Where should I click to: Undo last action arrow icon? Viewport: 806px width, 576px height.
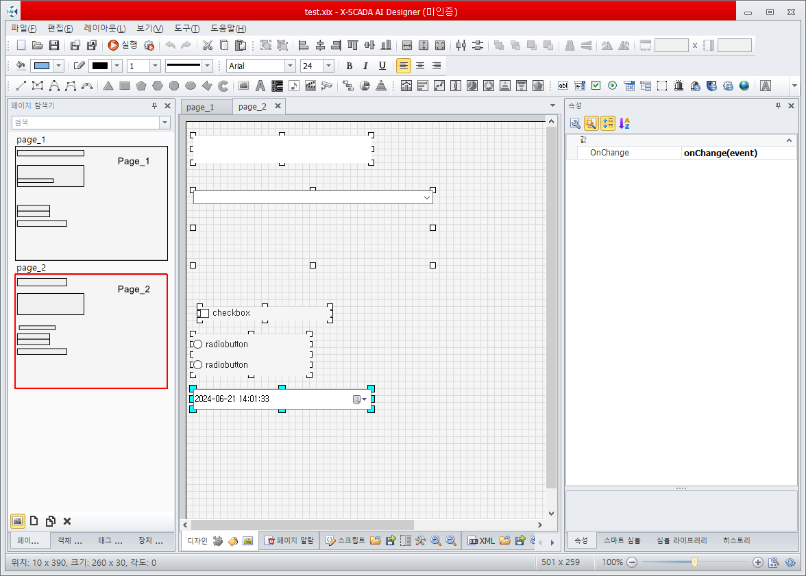[x=170, y=45]
